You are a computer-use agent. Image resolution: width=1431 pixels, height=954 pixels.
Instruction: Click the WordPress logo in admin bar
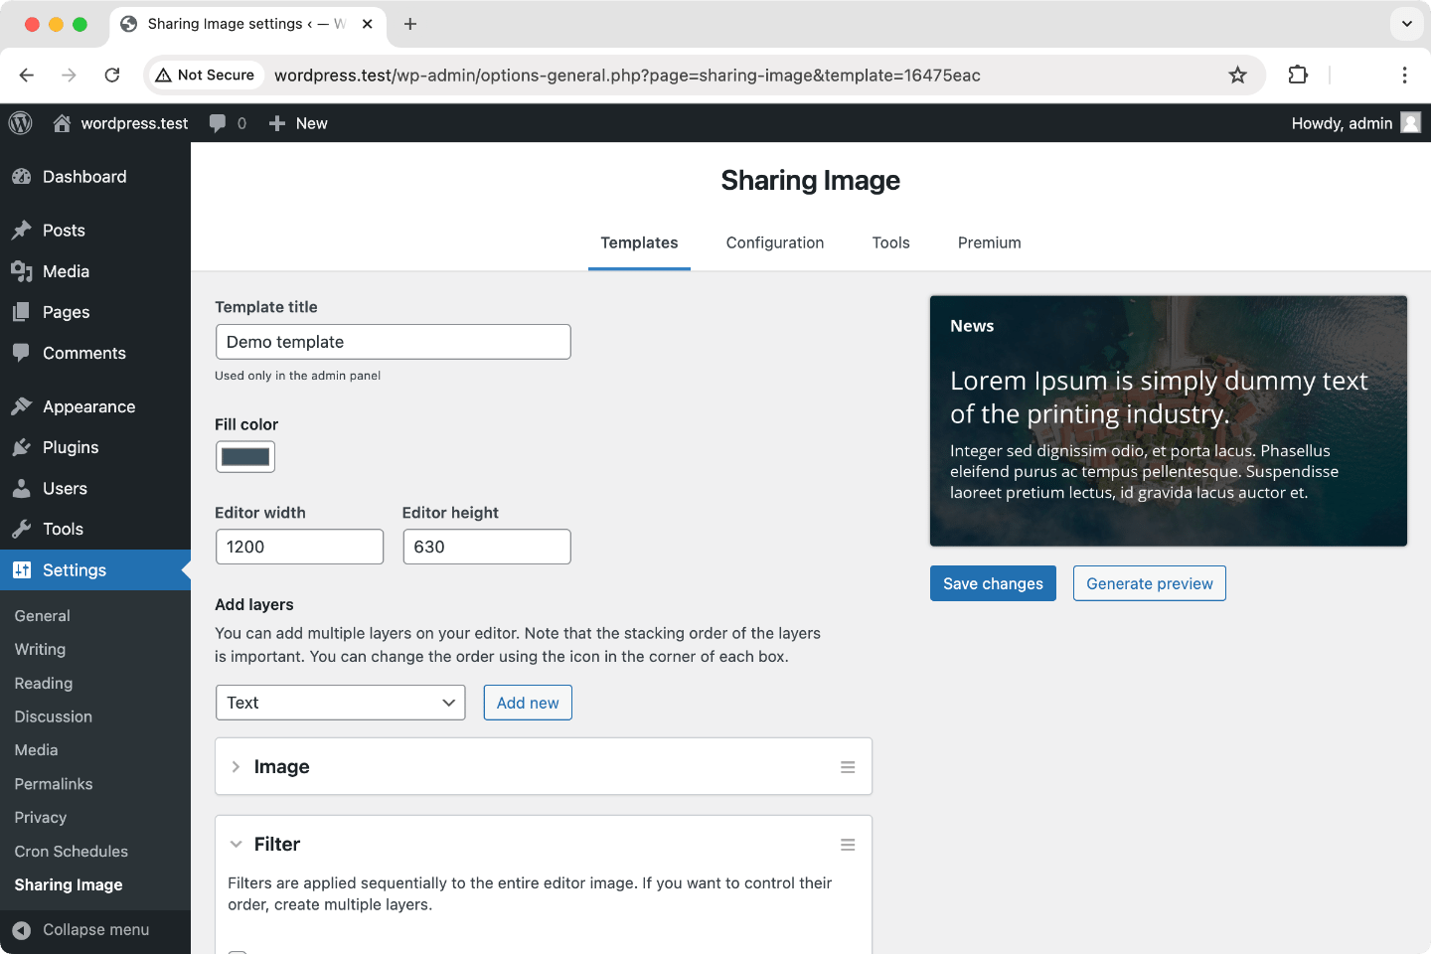pos(21,123)
